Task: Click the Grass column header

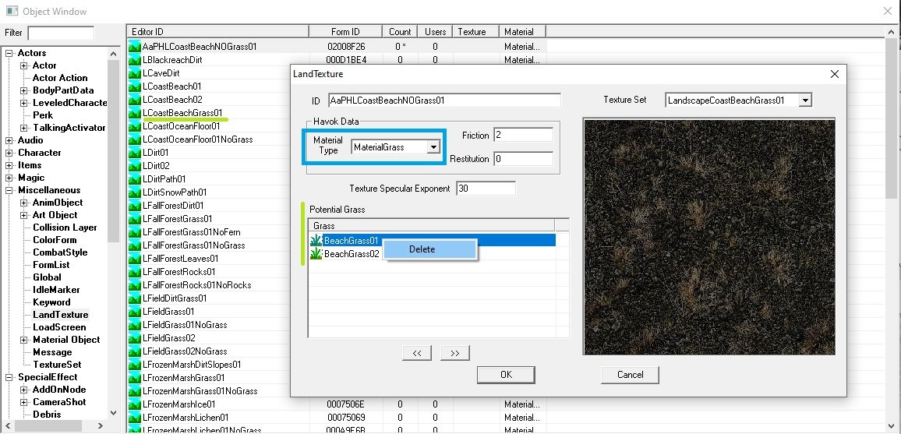Action: 432,226
